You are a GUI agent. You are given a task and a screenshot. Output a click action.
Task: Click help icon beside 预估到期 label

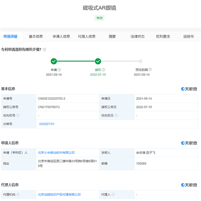click(150, 69)
